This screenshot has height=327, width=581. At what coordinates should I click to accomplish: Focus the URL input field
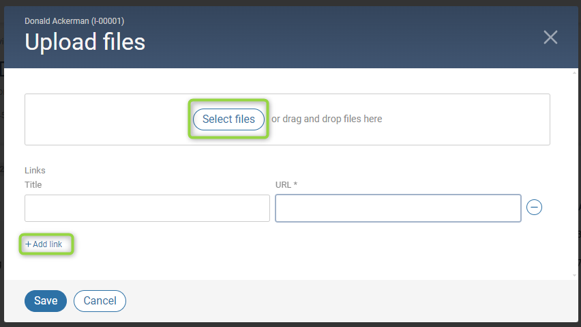tap(398, 208)
